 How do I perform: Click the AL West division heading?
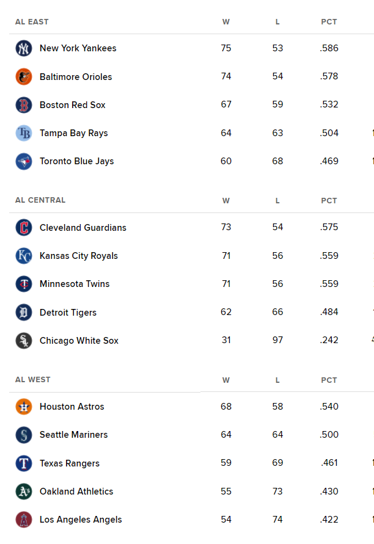click(32, 380)
